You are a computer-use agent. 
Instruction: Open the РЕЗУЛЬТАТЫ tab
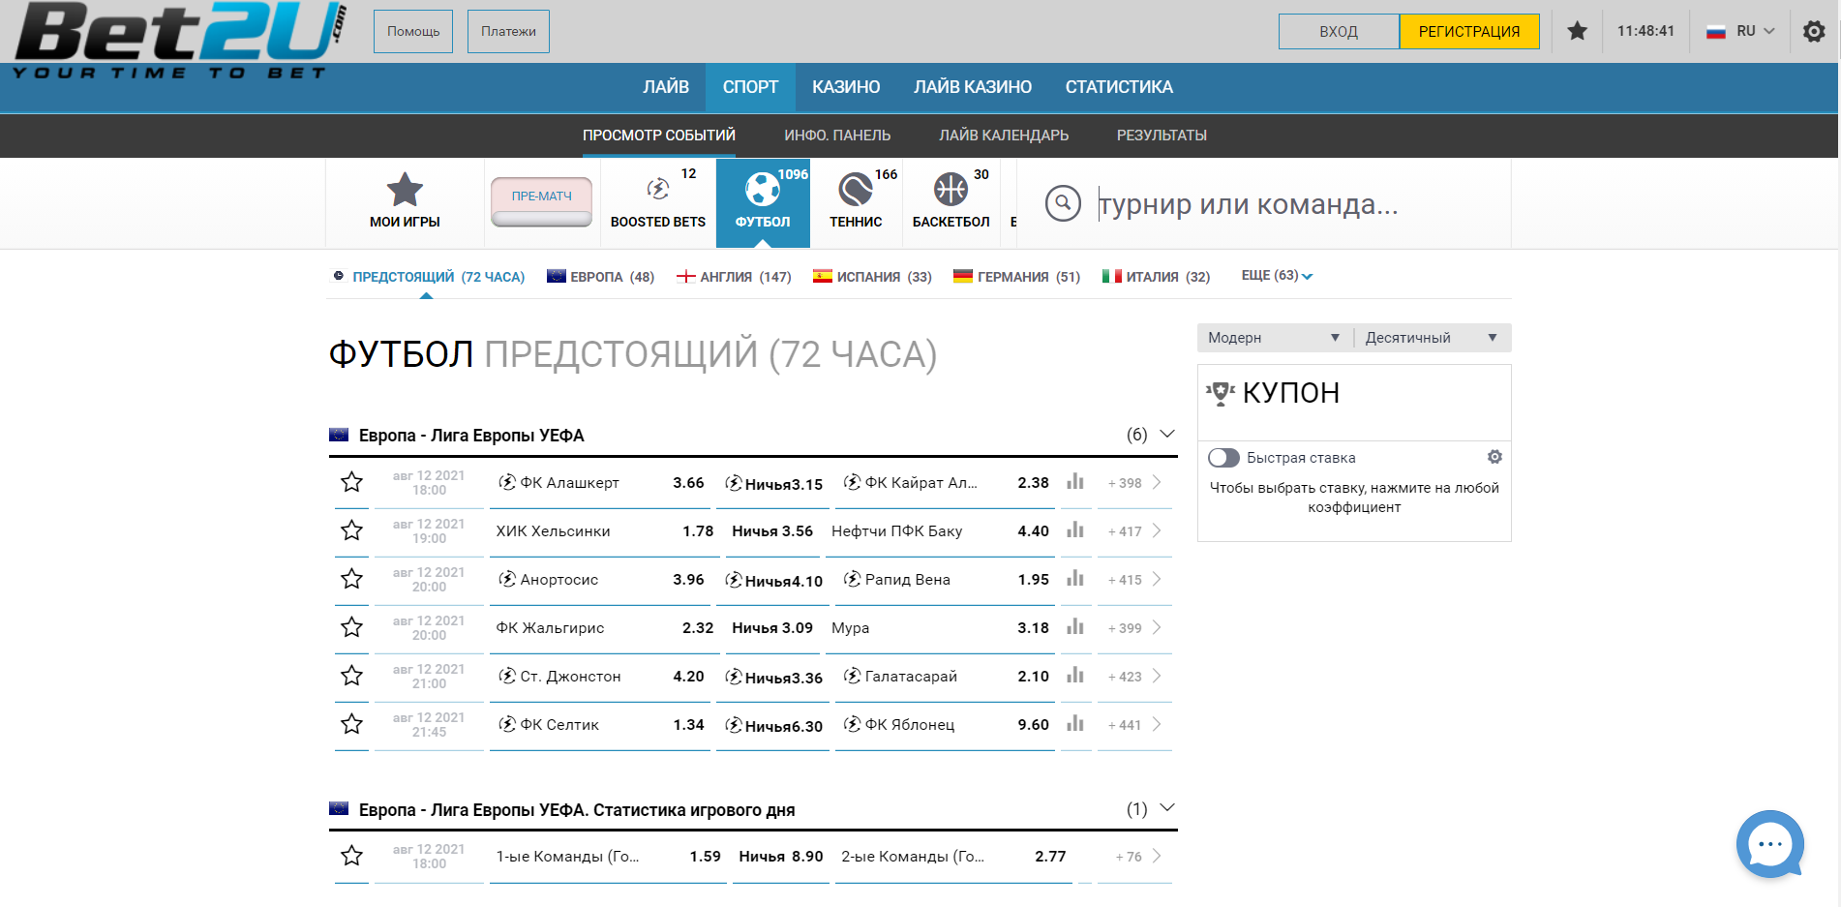(1162, 136)
